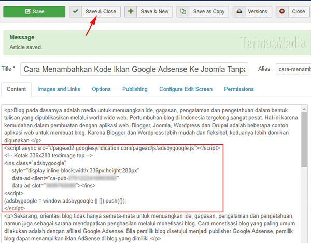
Task: Click the edit icon inside the Save button
Action: click(28, 11)
